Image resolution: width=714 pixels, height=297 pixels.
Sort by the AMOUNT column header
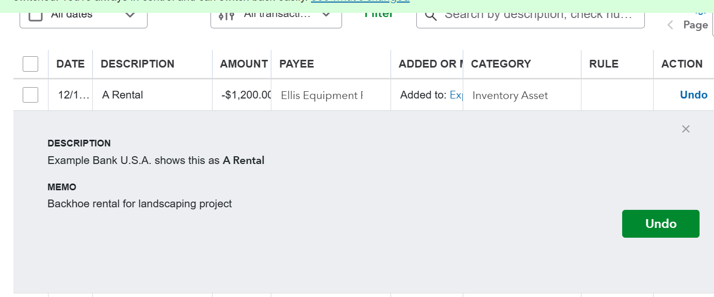coord(244,64)
